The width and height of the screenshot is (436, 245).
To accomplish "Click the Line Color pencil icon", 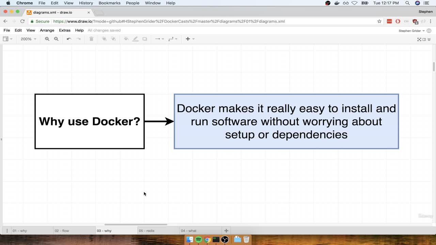I will tap(135, 39).
